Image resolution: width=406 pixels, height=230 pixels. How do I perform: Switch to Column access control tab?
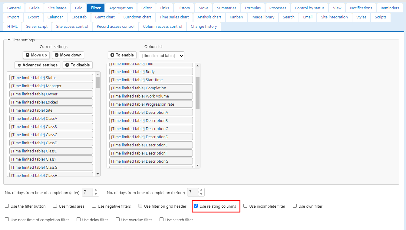pyautogui.click(x=163, y=26)
